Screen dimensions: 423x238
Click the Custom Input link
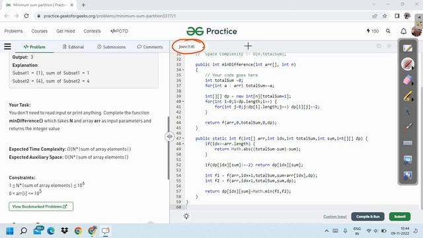335,216
